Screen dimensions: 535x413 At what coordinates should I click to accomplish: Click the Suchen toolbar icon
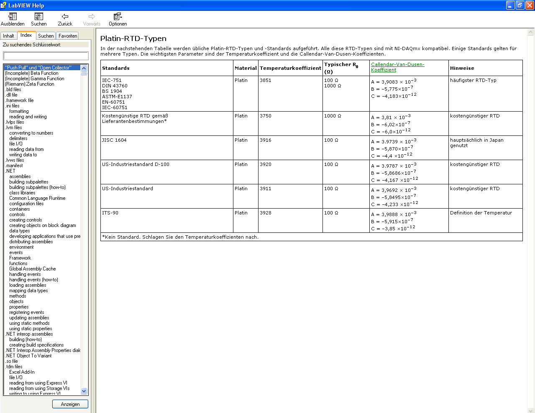[39, 17]
